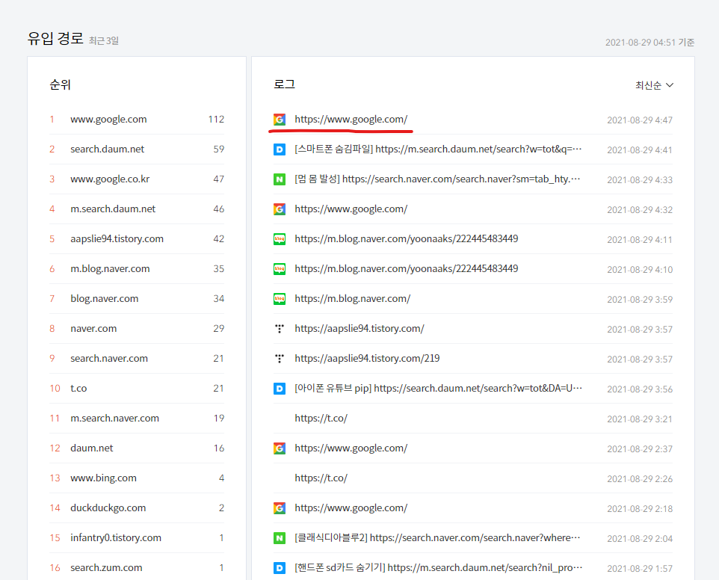Select search.naver.com in the ranking list
The width and height of the screenshot is (719, 580).
pos(109,358)
